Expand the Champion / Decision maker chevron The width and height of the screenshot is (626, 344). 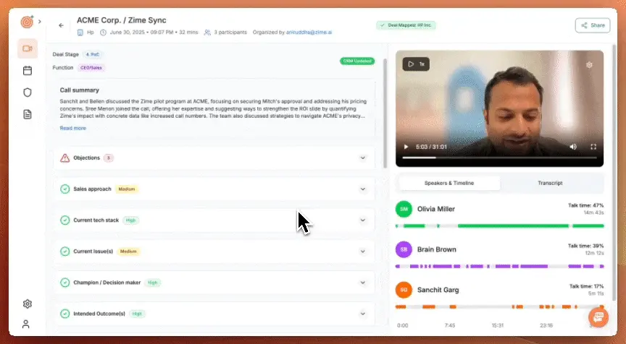[x=362, y=283]
